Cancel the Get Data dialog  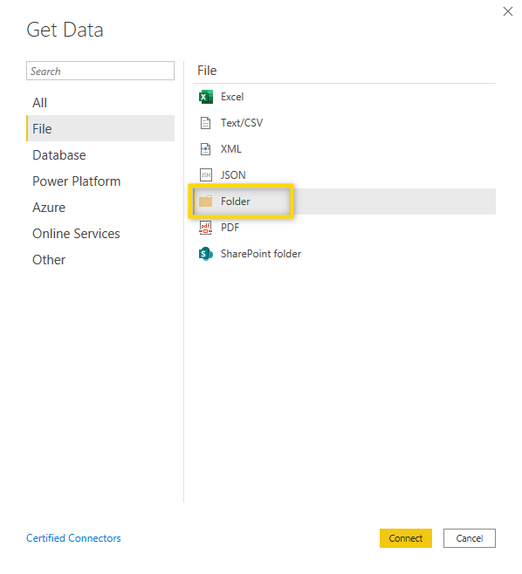470,538
